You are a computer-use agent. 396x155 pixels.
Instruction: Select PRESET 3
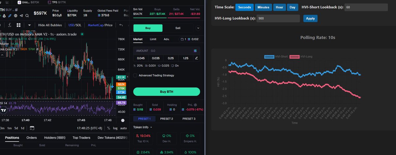tap(189, 119)
